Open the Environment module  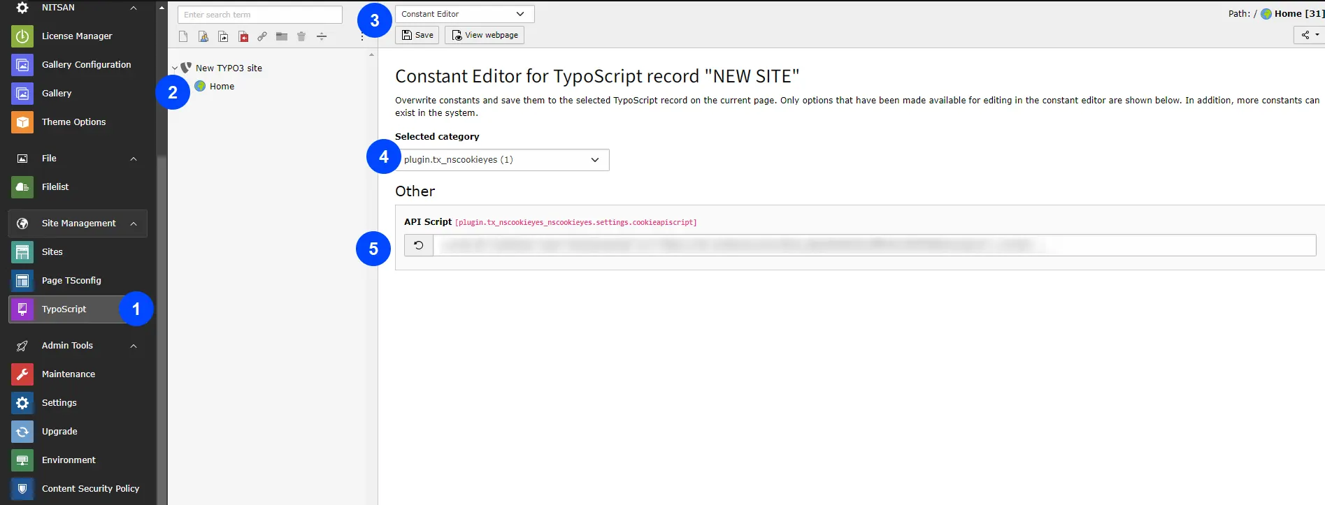[78, 460]
